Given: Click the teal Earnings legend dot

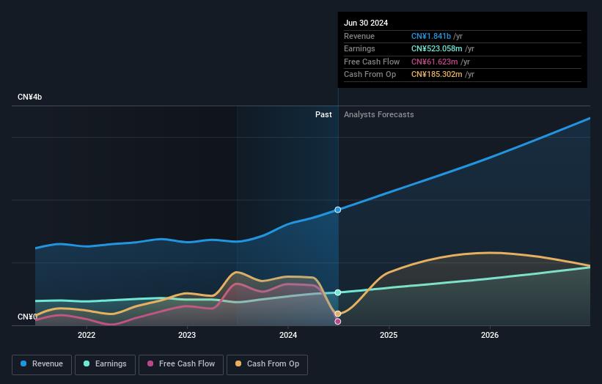Looking at the screenshot, I should (87, 364).
